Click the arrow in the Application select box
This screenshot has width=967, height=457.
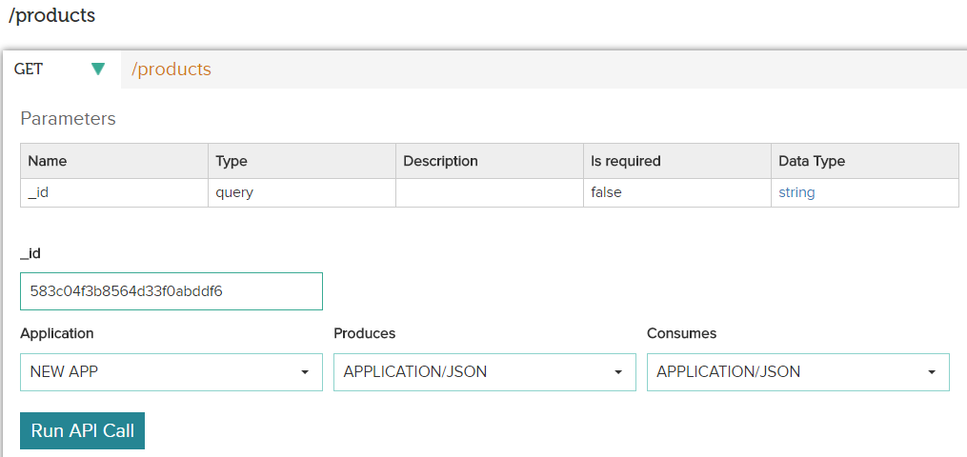pyautogui.click(x=305, y=372)
